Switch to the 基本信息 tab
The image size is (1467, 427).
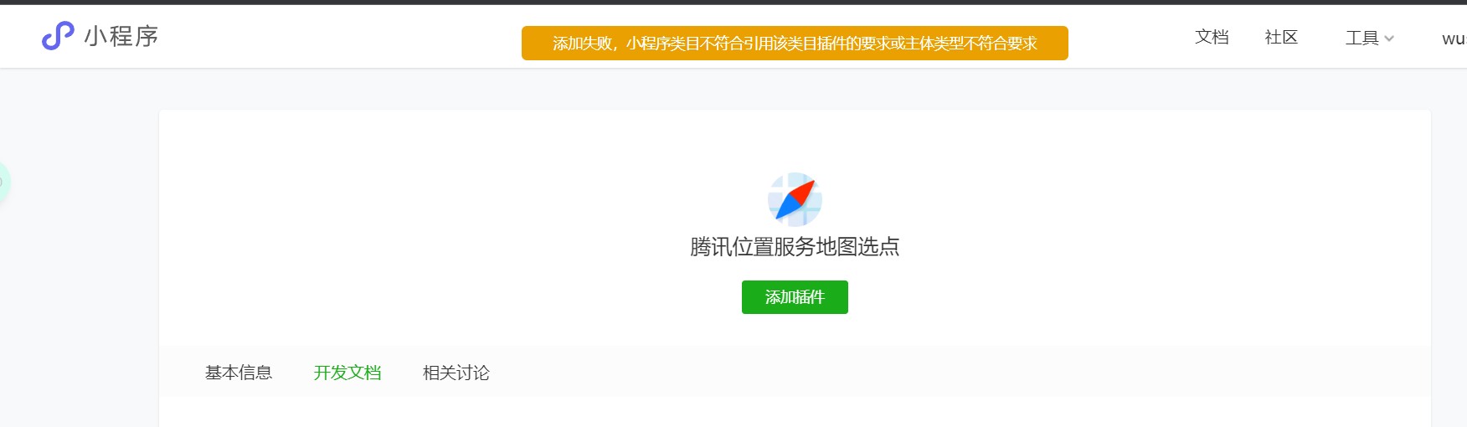pos(239,373)
